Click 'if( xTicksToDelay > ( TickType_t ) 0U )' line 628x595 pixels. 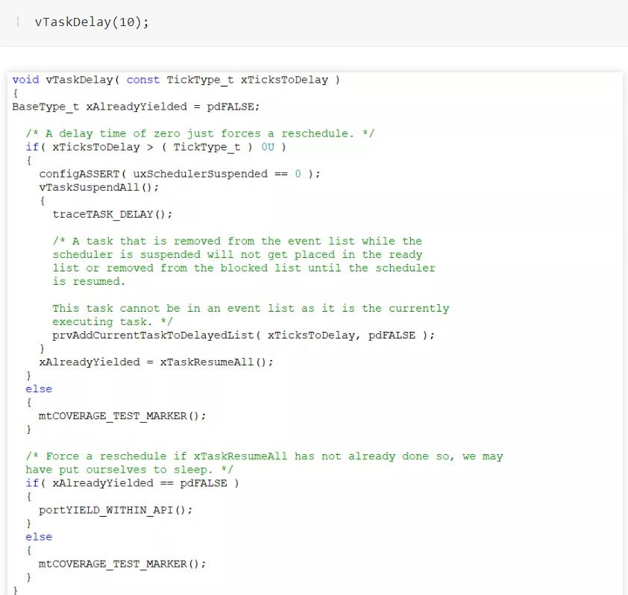[156, 147]
